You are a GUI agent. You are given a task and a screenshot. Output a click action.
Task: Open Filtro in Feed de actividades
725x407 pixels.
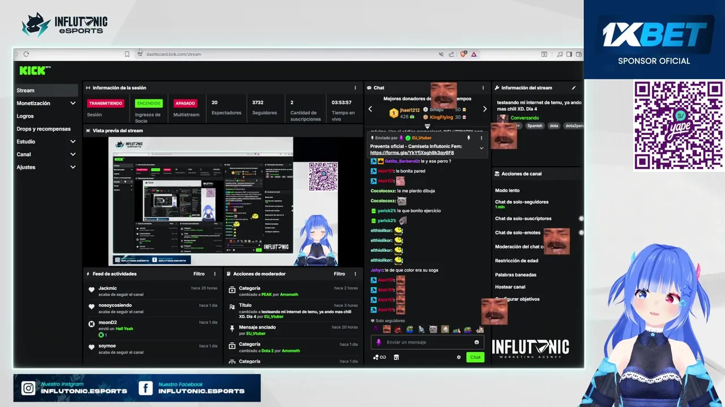pos(199,274)
